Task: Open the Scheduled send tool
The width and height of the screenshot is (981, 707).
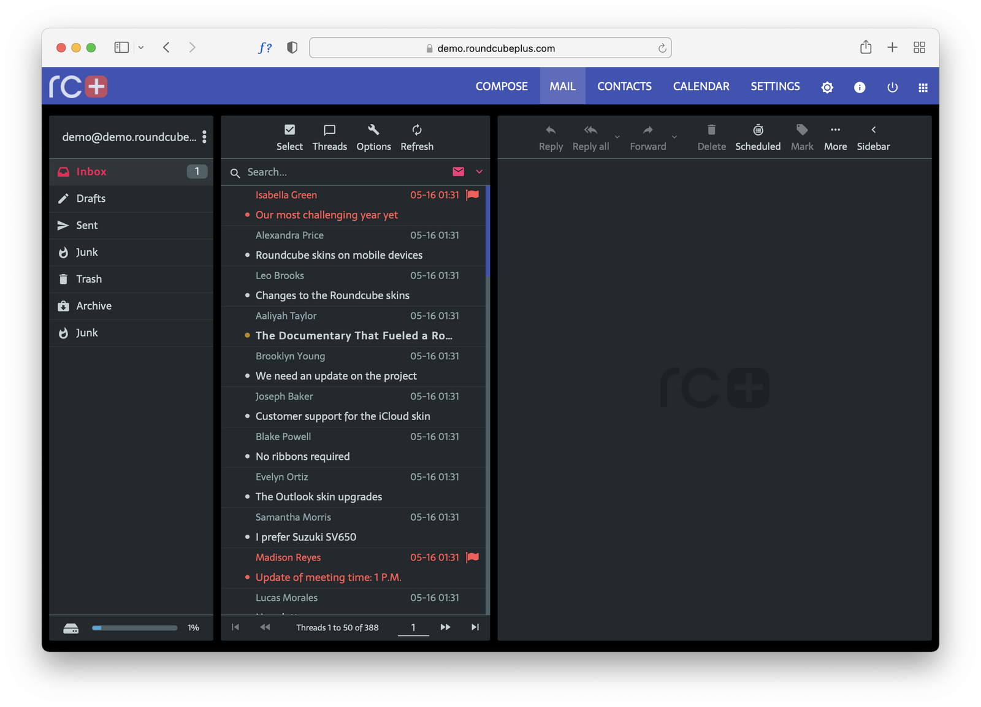Action: [x=758, y=137]
